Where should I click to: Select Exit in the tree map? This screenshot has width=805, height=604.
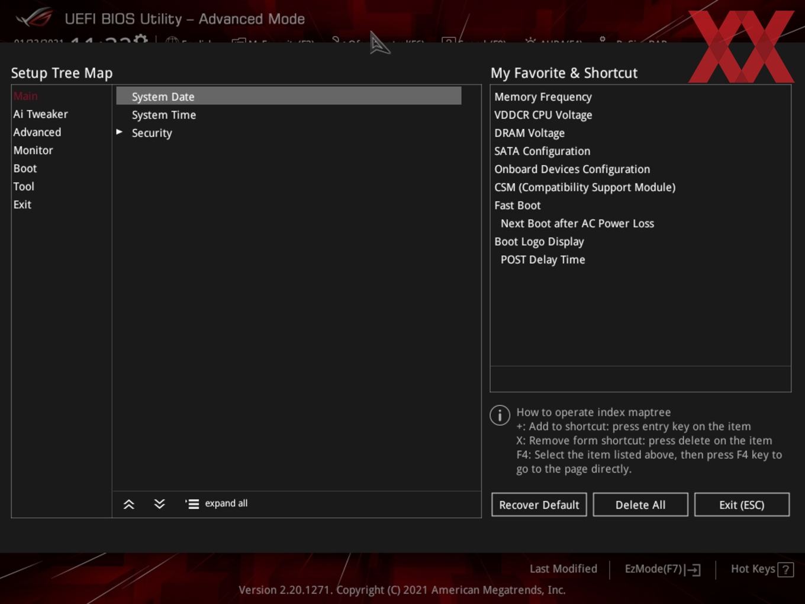[22, 204]
